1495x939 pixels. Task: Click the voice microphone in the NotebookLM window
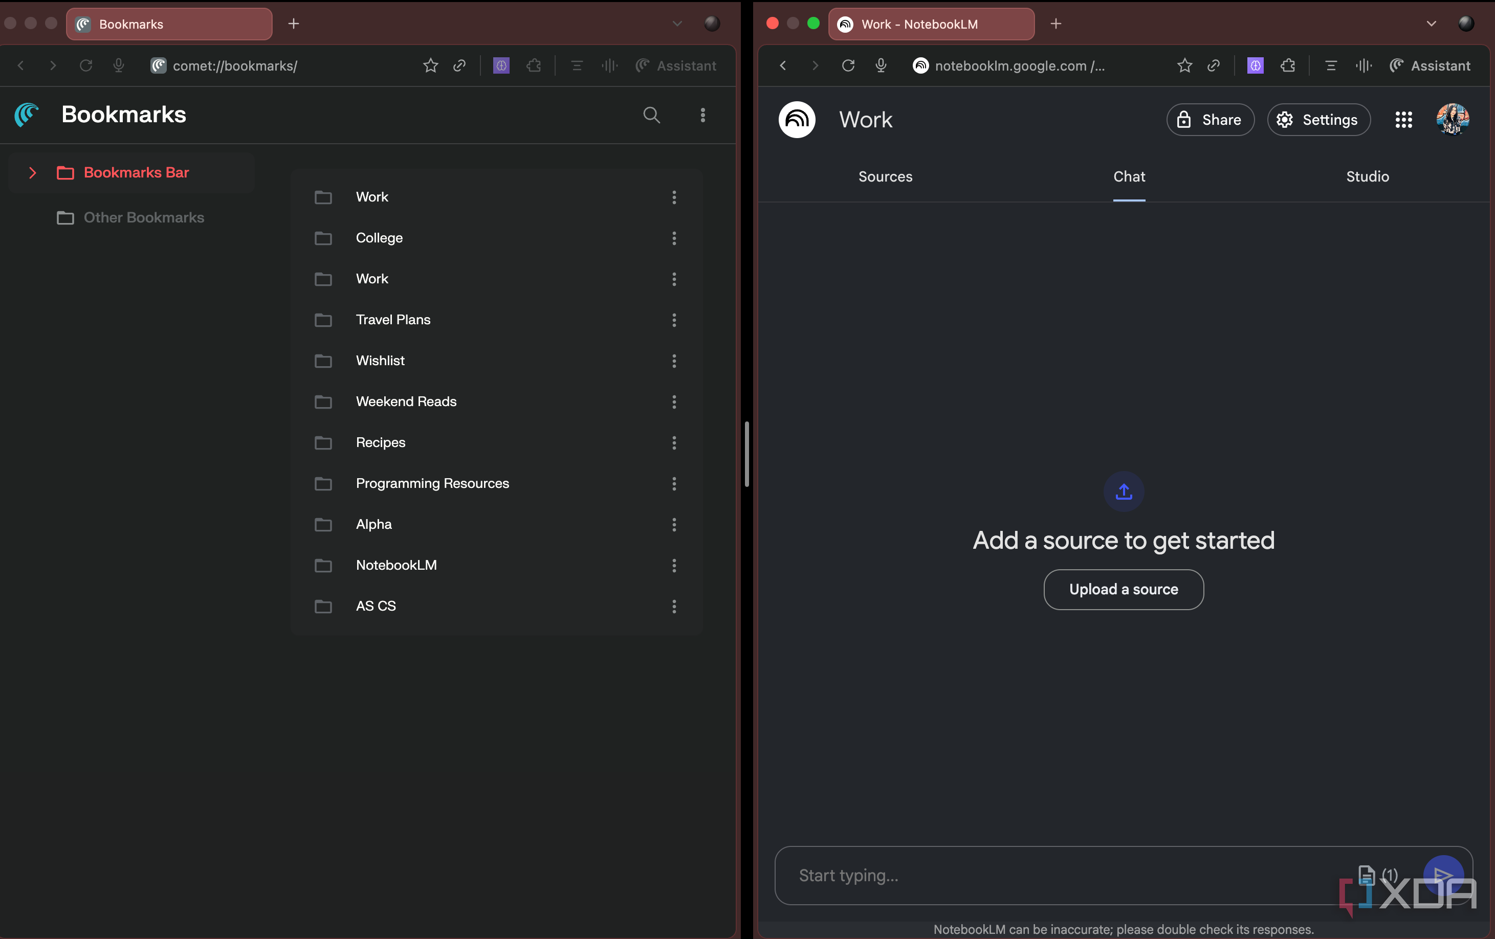pos(881,65)
